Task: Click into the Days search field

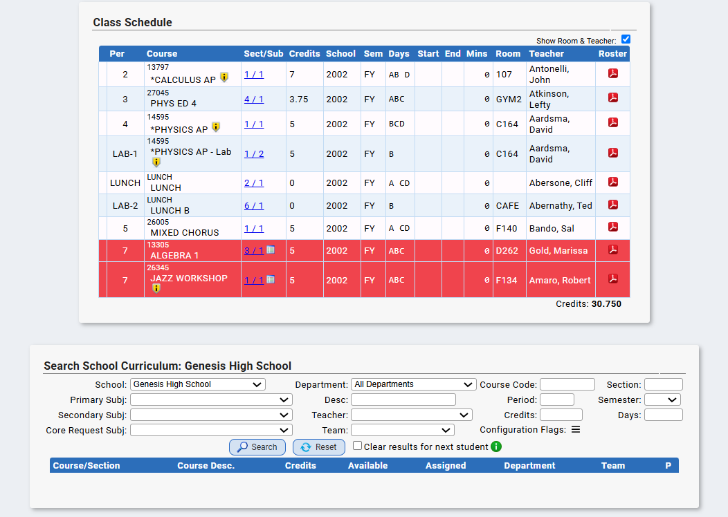Action: (x=664, y=415)
